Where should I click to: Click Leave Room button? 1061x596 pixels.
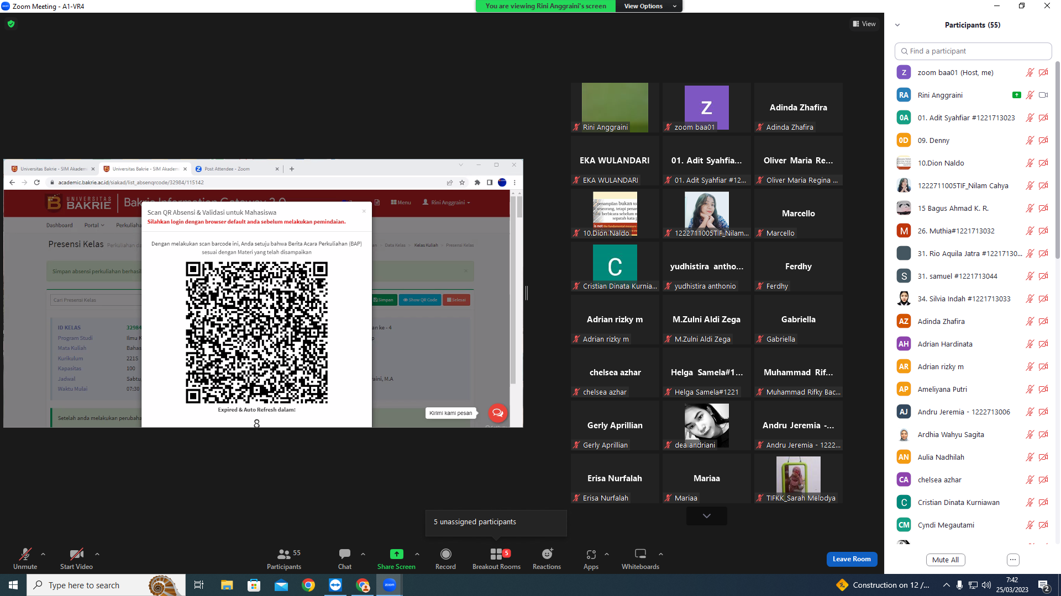click(852, 559)
